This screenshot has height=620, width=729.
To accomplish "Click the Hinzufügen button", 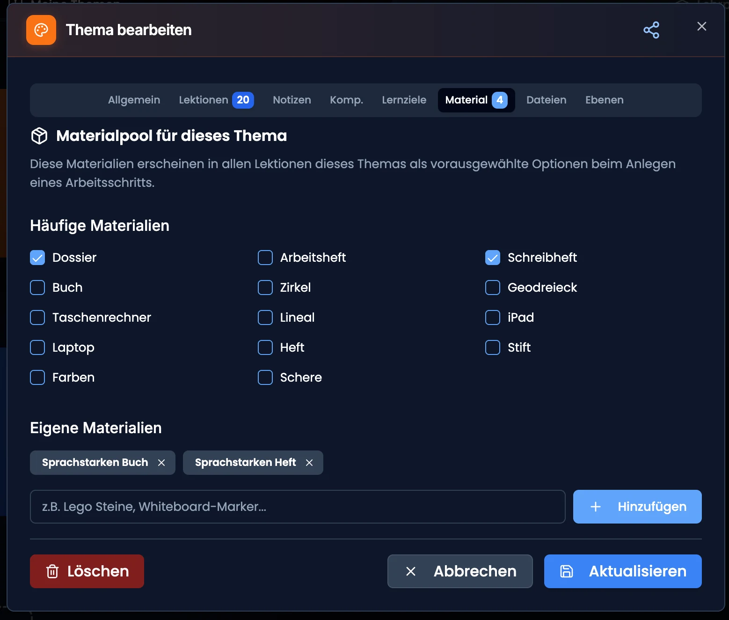I will point(637,507).
